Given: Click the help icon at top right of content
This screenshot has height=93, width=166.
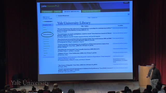Looking at the screenshot, I should pos(129,14).
